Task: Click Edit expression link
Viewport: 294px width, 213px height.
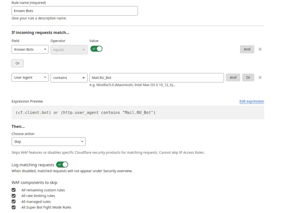Action: tap(252, 101)
